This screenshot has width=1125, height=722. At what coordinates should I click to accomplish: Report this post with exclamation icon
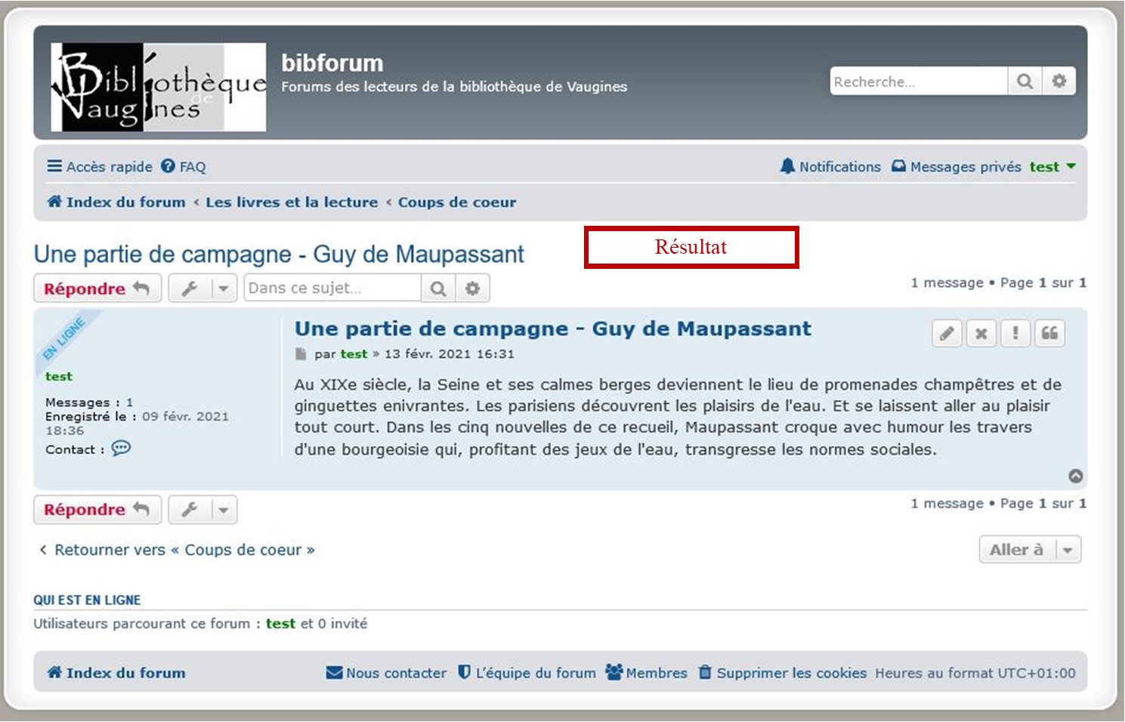pyautogui.click(x=1015, y=333)
